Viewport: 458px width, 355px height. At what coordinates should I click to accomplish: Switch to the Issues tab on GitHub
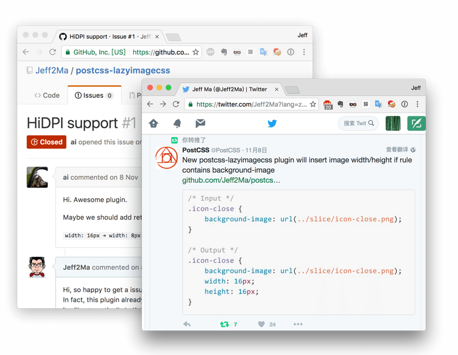coord(93,95)
